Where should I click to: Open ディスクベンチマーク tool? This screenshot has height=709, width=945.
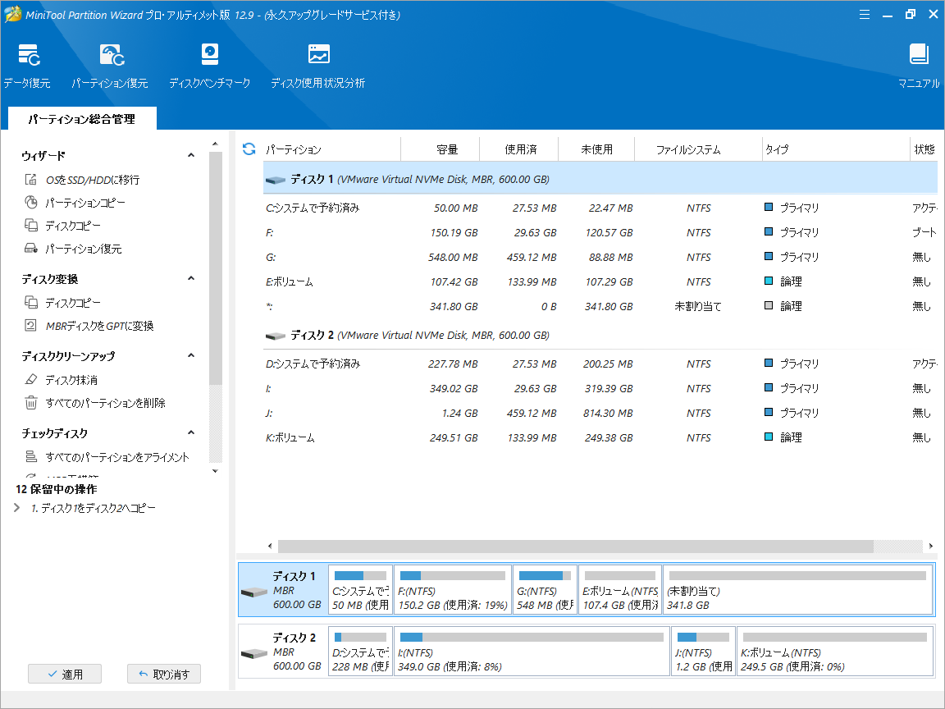[x=209, y=66]
